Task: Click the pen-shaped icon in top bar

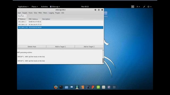Action: click(x=144, y=7)
